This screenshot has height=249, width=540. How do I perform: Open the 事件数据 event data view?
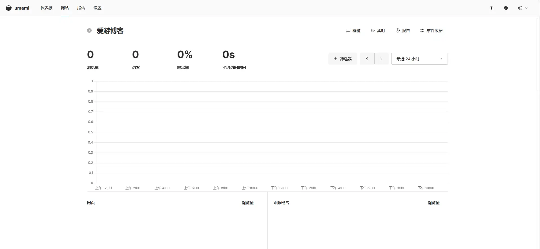pos(431,30)
